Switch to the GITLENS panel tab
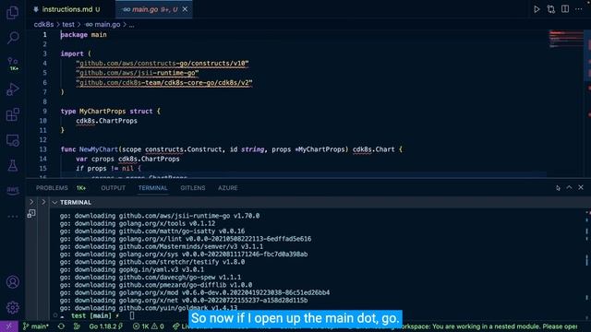 (193, 188)
